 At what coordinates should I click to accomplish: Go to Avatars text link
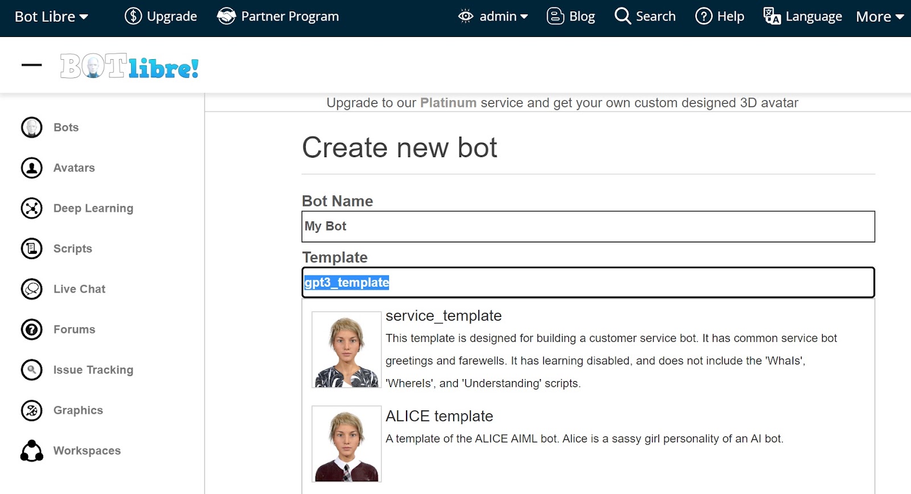74,168
